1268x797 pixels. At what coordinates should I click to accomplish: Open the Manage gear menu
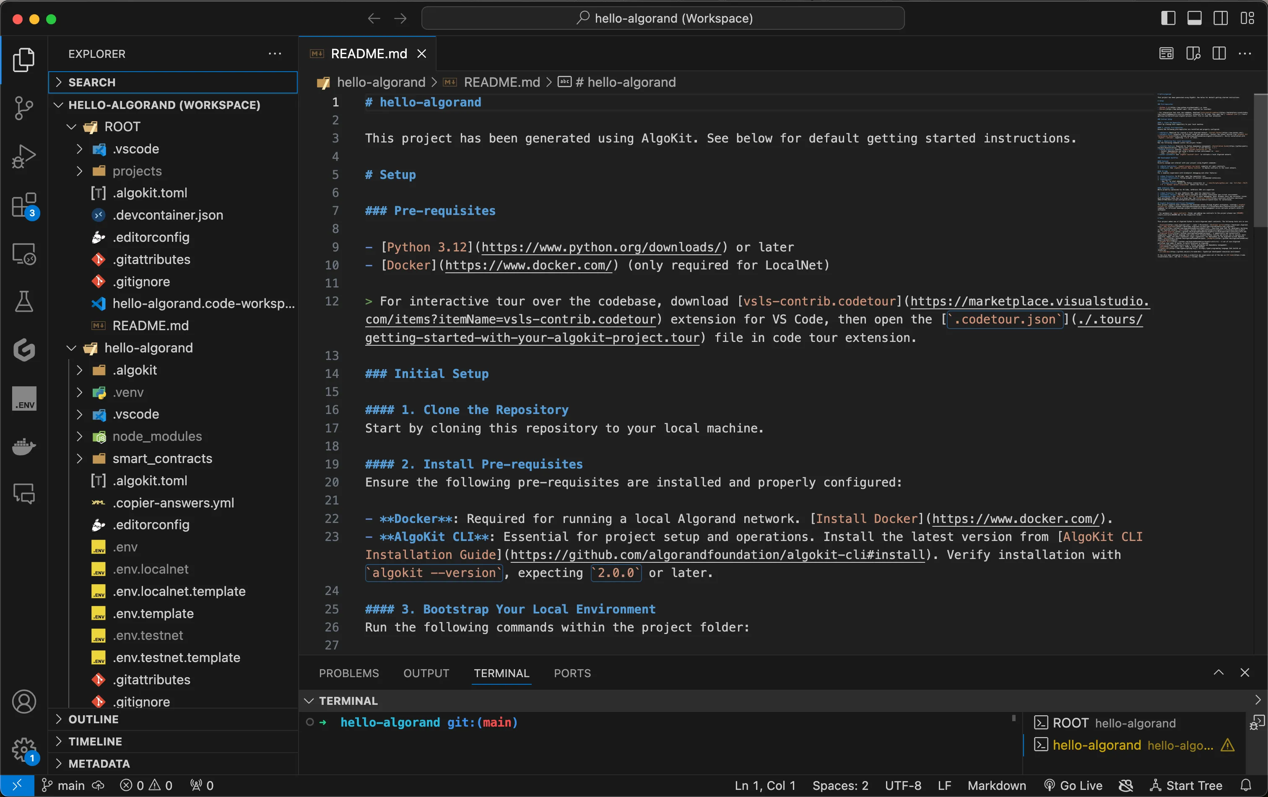pos(24,750)
